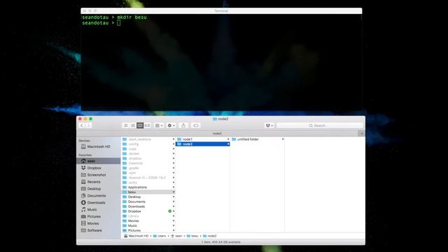Select the .config folder row

click(x=148, y=144)
